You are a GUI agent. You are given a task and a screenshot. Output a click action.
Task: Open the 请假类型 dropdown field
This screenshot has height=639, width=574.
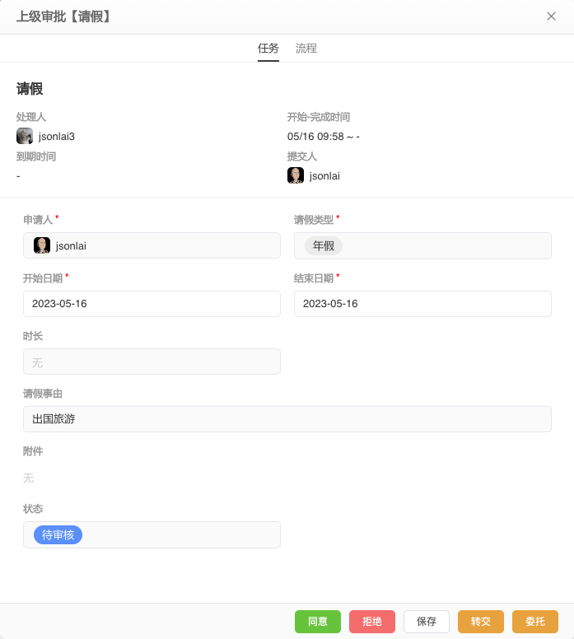click(422, 245)
